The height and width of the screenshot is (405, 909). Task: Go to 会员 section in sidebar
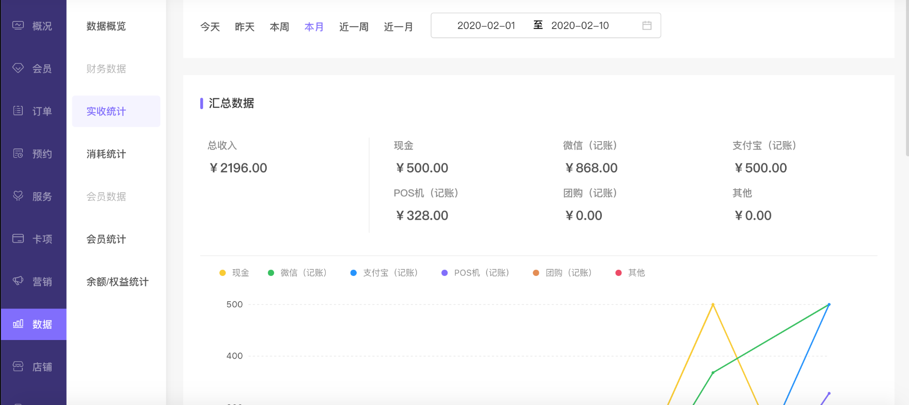coord(34,68)
